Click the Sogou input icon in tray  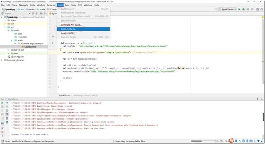232,141
